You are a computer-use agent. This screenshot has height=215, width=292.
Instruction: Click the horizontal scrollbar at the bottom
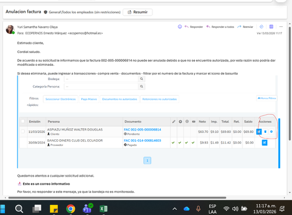pyautogui.click(x=117, y=198)
